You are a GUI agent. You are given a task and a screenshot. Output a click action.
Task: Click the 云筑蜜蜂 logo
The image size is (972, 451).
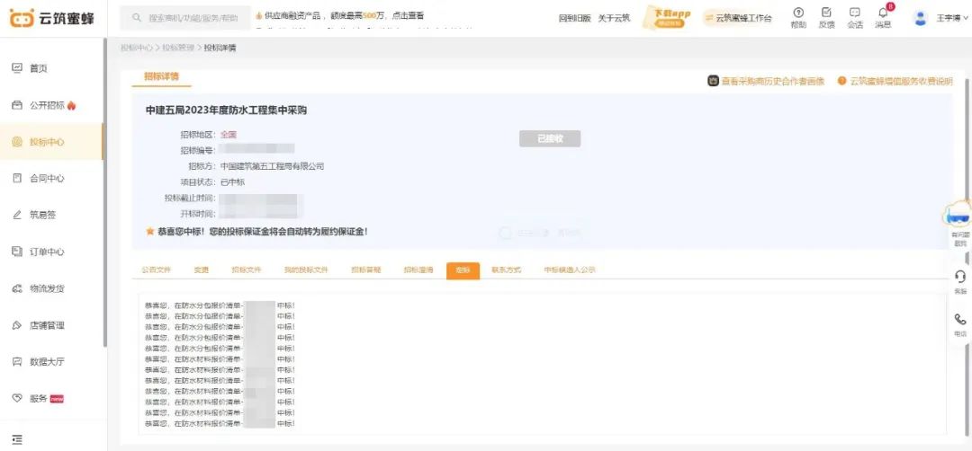pyautogui.click(x=52, y=18)
